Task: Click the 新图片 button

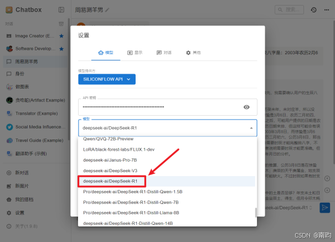Action: [x=35, y=186]
